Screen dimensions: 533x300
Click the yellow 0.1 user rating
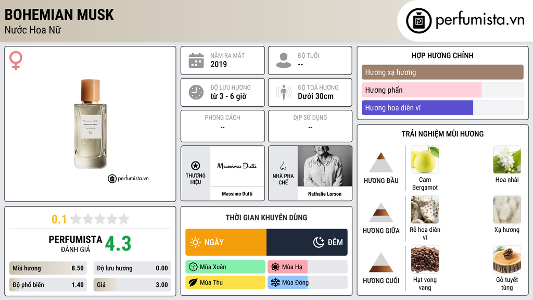tap(59, 219)
